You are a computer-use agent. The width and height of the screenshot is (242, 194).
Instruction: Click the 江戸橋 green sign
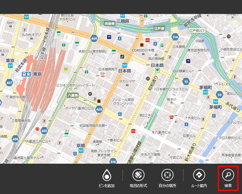pos(159,29)
